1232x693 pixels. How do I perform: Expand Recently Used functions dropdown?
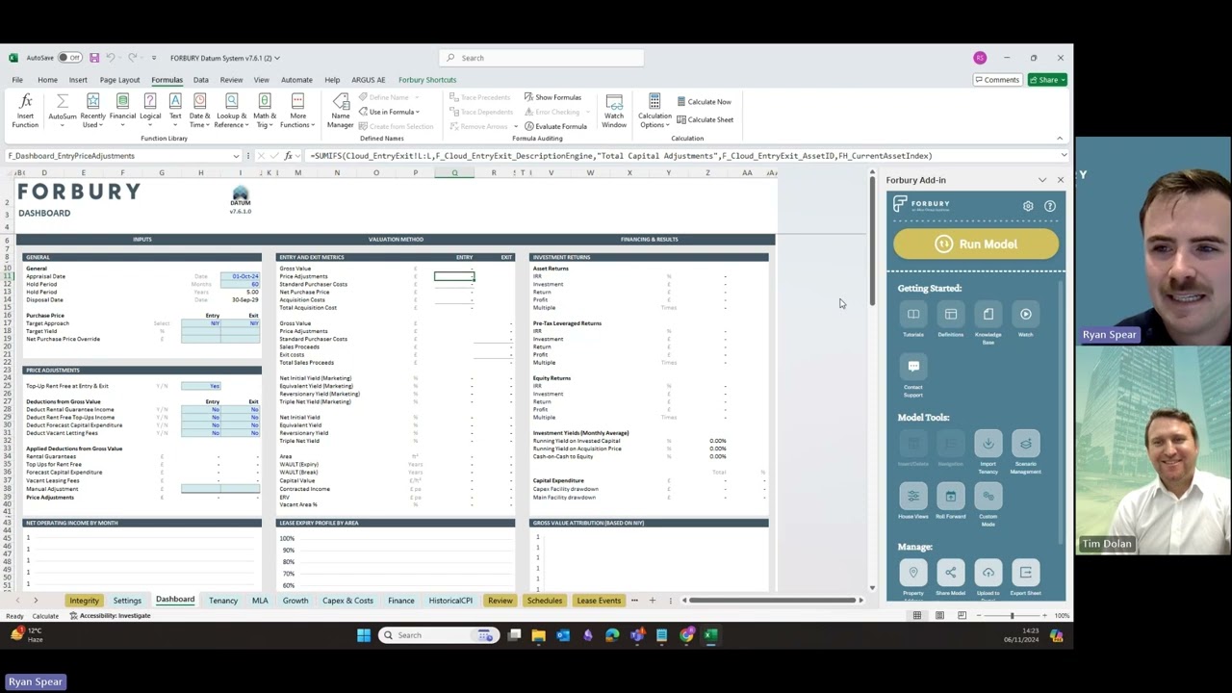tap(93, 123)
